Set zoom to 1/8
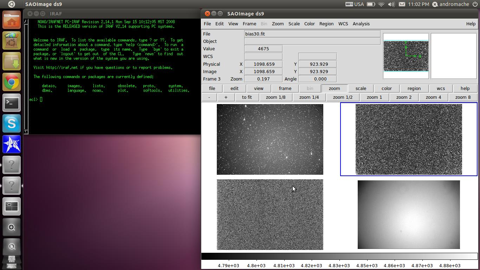This screenshot has width=480, height=270. pyautogui.click(x=276, y=97)
